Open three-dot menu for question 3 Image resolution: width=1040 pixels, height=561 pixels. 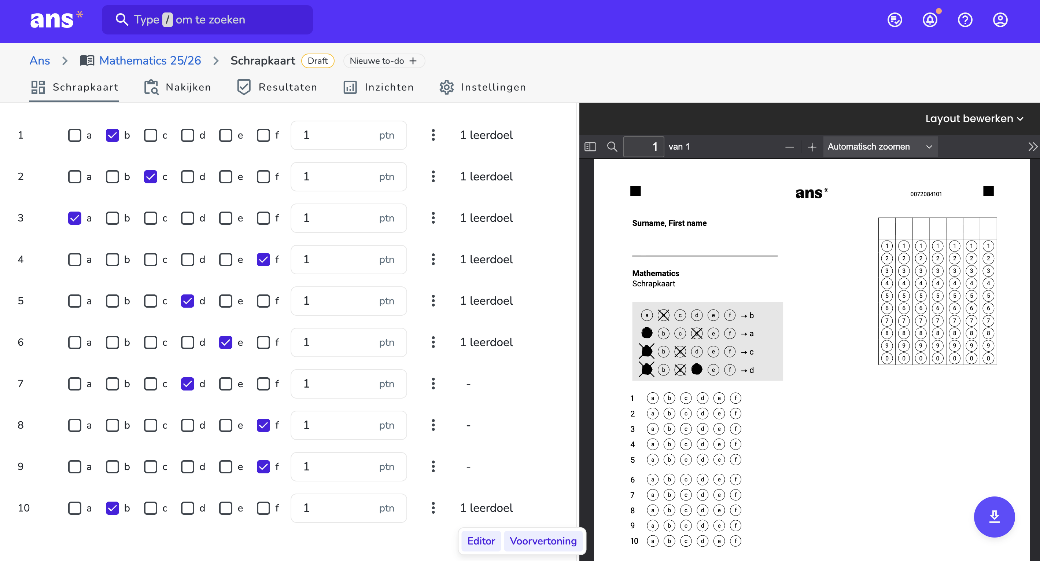pyautogui.click(x=433, y=218)
